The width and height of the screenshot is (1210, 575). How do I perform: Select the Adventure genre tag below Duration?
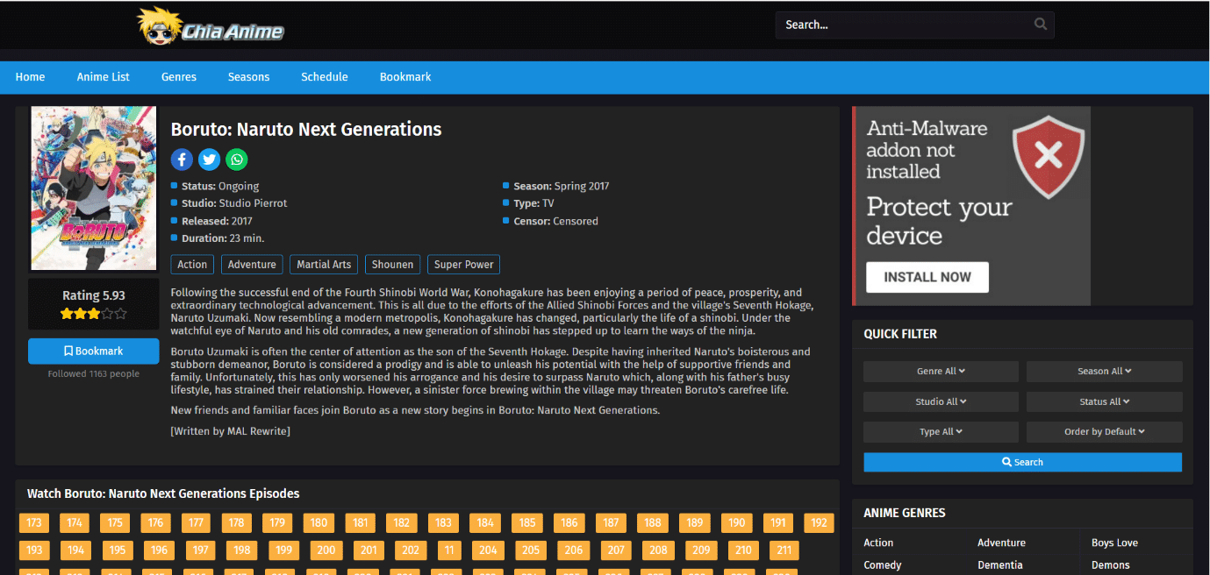252,265
